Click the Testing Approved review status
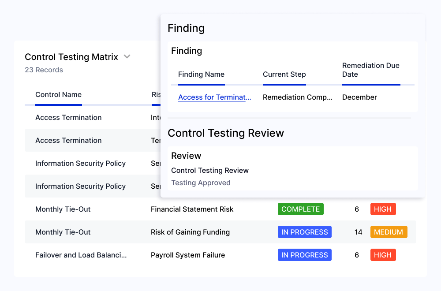 201,183
